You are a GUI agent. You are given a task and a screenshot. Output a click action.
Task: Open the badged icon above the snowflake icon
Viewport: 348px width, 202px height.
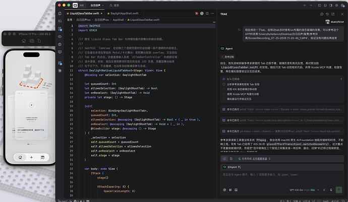click(60, 63)
